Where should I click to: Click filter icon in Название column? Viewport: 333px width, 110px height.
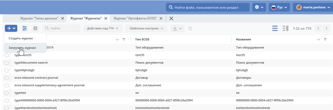pyautogui.click(x=325, y=39)
